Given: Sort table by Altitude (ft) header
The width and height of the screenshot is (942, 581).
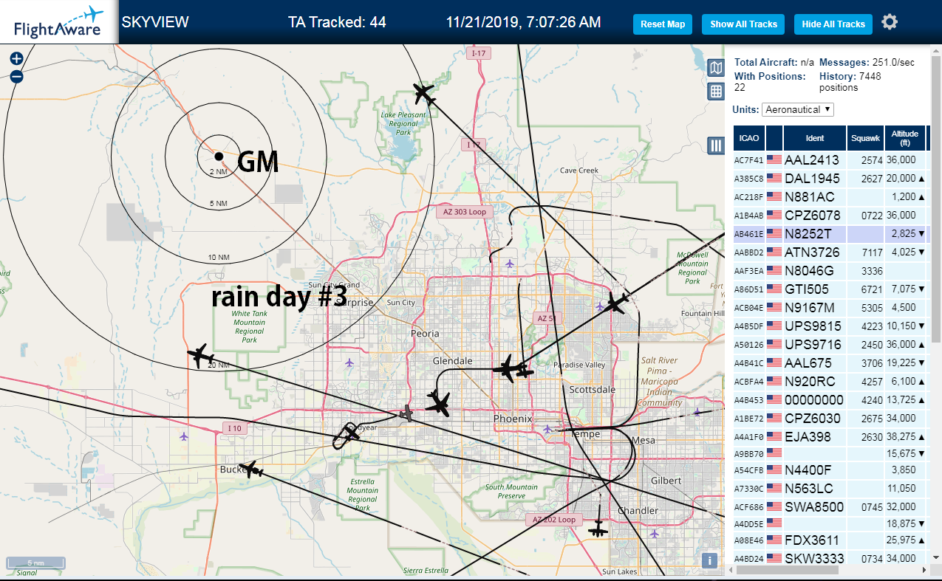Looking at the screenshot, I should click(x=905, y=138).
